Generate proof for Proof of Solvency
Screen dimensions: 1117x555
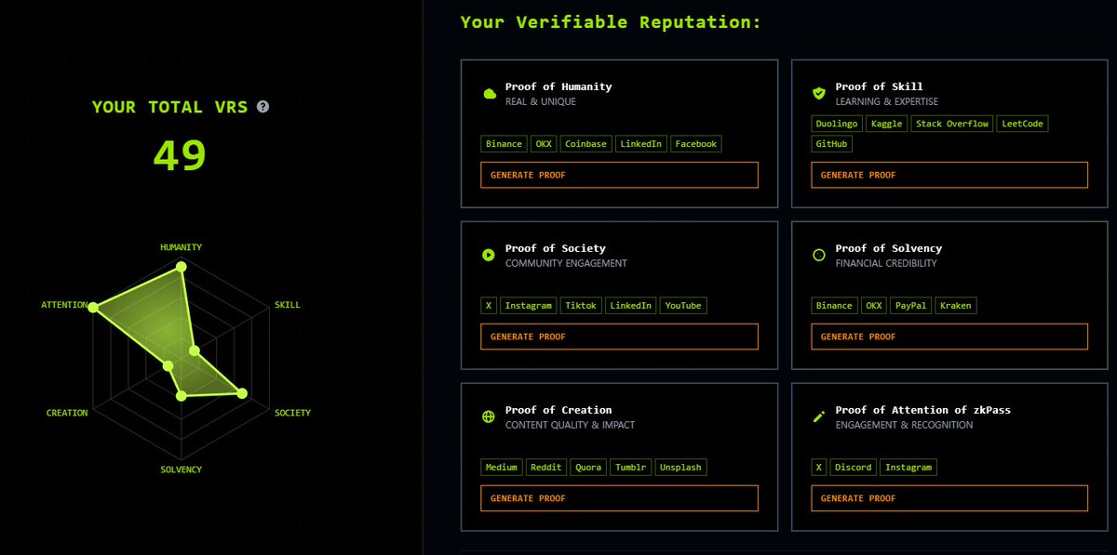click(x=949, y=337)
